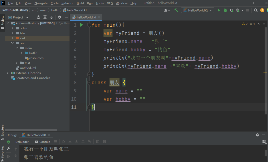Expand External Libraries node
This screenshot has width=268, height=162.
click(8, 73)
